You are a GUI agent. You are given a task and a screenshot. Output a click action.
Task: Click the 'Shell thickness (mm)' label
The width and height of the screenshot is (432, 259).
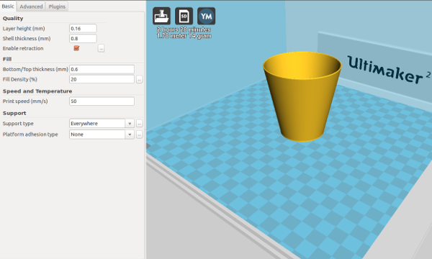pos(27,39)
